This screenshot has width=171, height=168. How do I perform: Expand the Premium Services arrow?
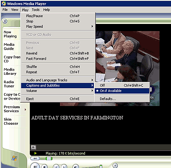(25, 109)
